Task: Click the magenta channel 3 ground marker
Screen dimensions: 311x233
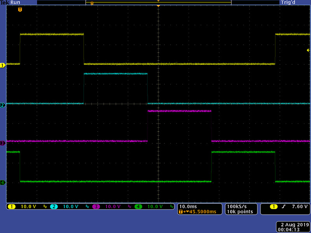Action: 2,143
